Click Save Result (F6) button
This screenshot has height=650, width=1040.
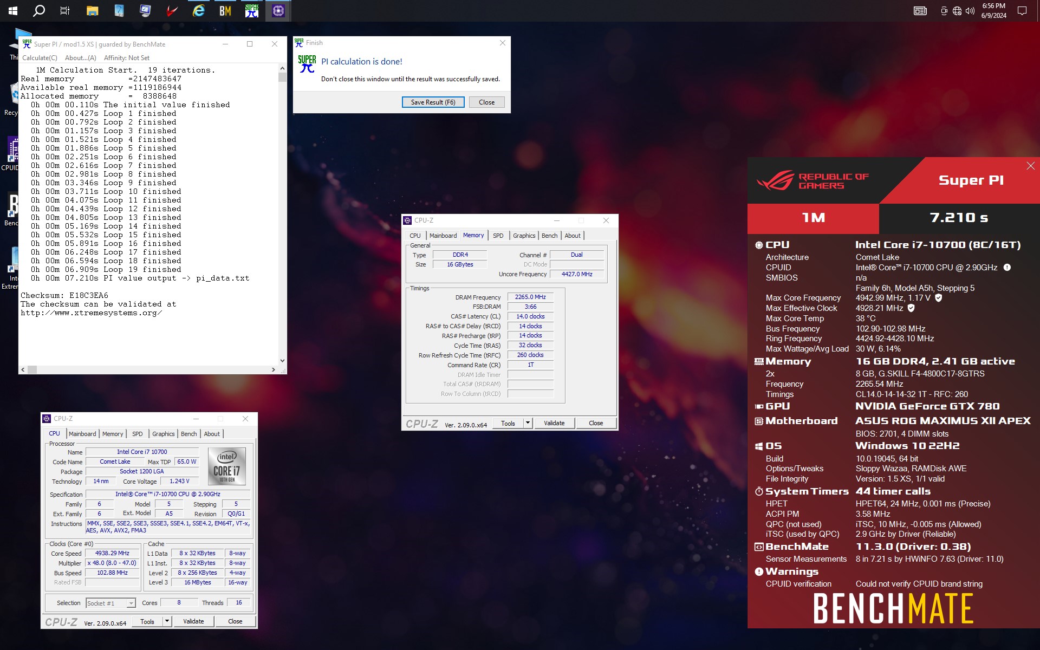433,102
